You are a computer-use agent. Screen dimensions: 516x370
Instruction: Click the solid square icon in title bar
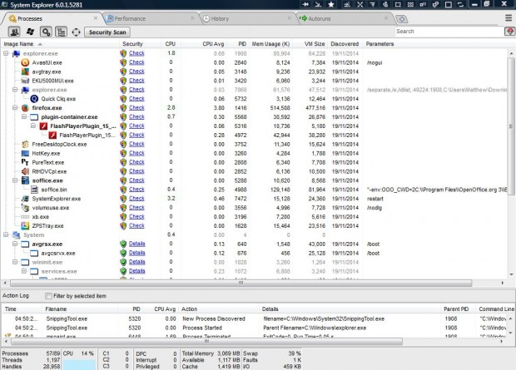point(449,4)
